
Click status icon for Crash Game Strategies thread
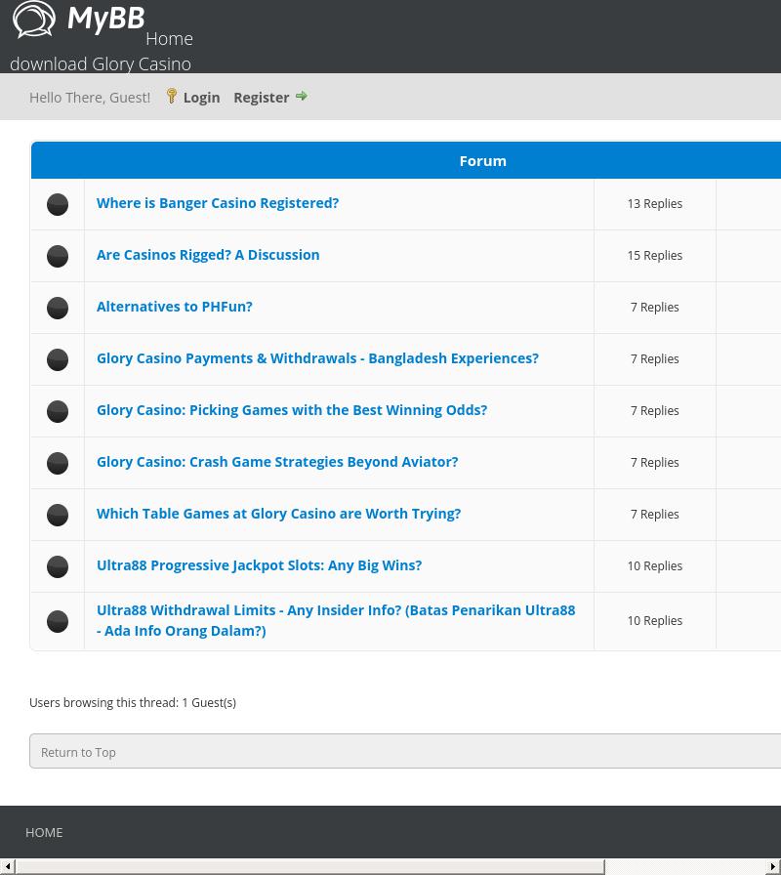point(58,463)
